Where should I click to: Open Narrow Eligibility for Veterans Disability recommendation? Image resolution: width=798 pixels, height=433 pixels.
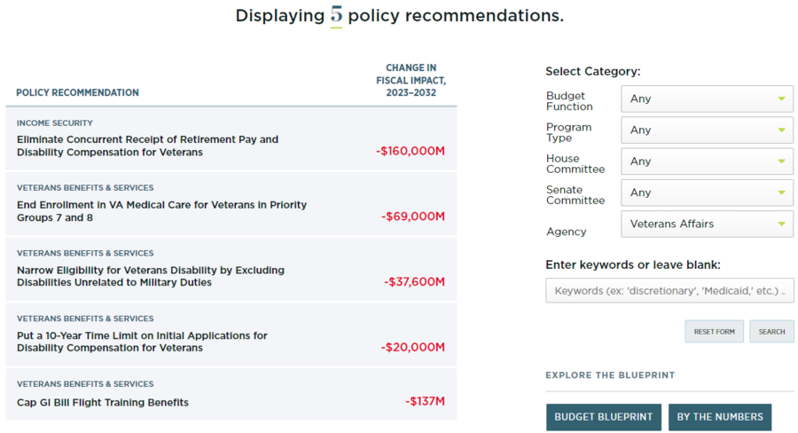click(151, 276)
